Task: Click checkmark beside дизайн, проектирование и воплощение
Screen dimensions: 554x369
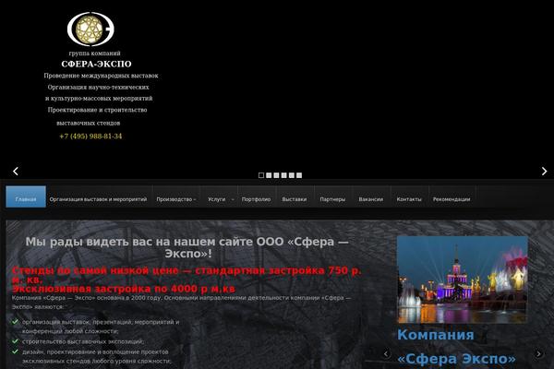Action: pos(15,351)
